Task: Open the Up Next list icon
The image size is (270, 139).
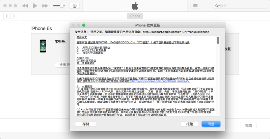Action: tap(195, 6)
